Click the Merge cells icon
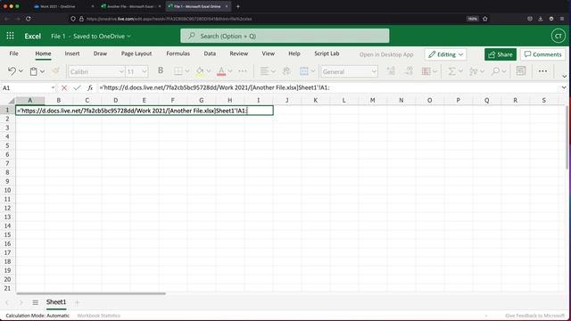Image resolution: width=571 pixels, height=321 pixels. (x=304, y=71)
